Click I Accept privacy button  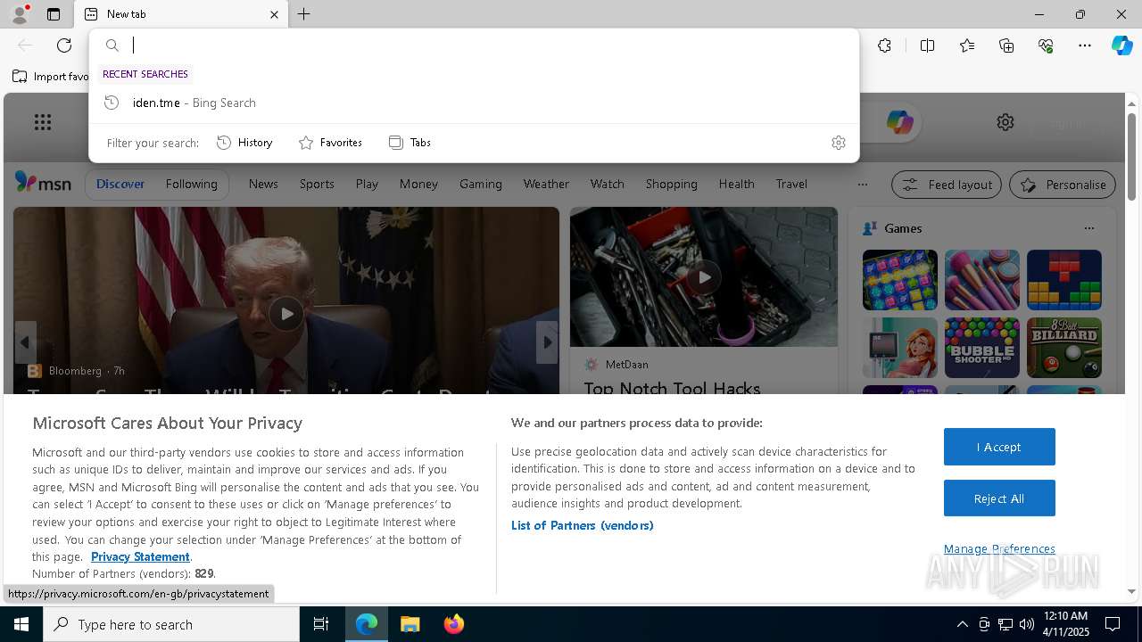coord(999,447)
